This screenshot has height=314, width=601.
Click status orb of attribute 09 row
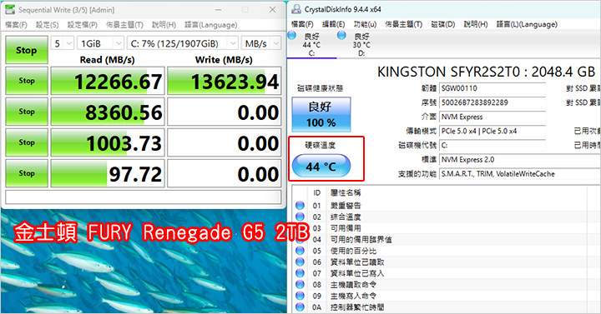300,295
